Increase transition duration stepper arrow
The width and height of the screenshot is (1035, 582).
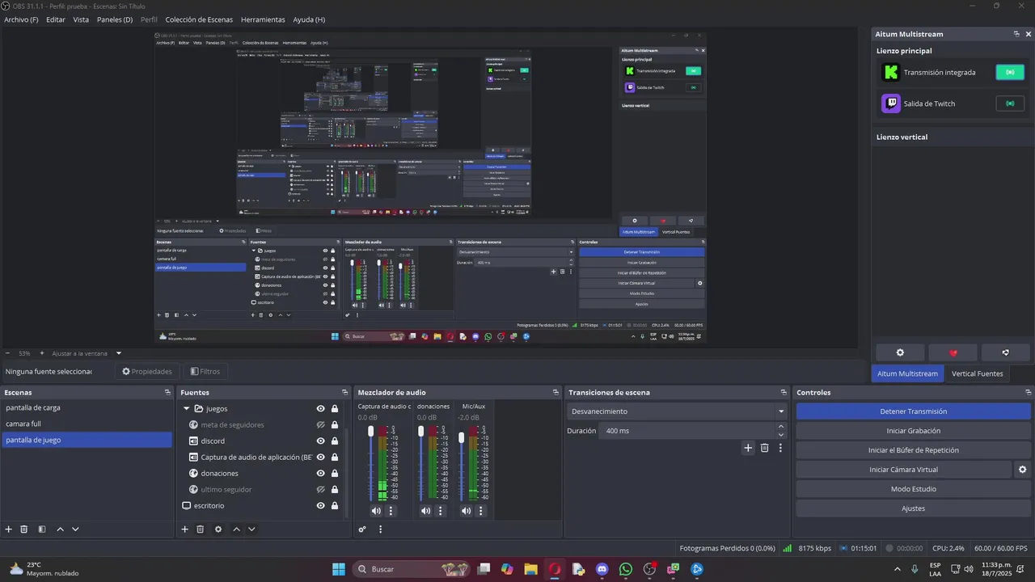780,427
